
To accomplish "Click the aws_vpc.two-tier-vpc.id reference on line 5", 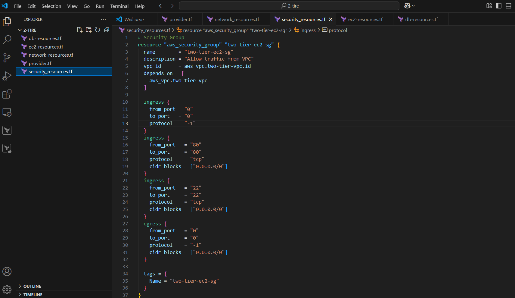I will point(217,66).
